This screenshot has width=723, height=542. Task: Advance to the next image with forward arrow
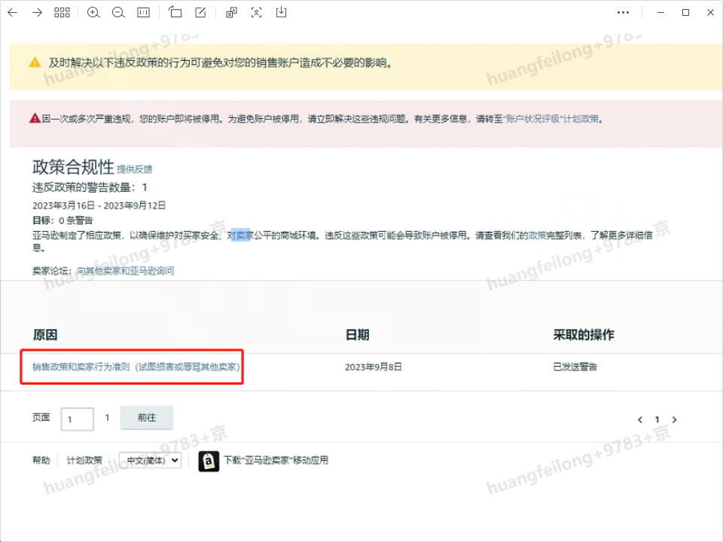[38, 13]
